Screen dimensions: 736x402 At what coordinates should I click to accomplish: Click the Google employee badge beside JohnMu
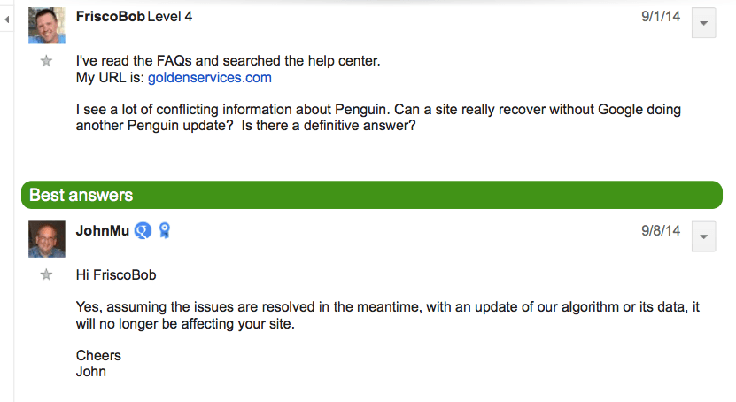pos(143,231)
